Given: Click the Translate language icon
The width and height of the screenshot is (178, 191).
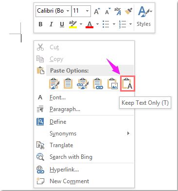Looking at the screenshot, I should pyautogui.click(x=40, y=145).
